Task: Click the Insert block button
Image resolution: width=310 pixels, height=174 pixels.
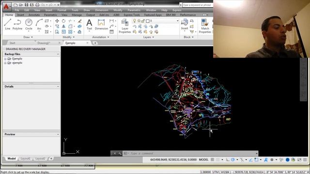Action: click(x=185, y=25)
